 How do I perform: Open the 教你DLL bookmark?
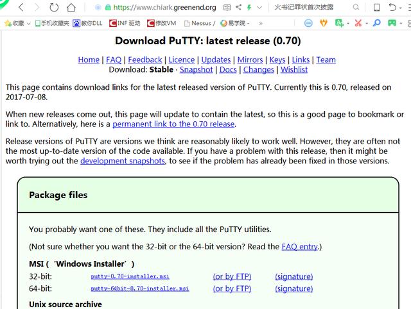coord(87,23)
